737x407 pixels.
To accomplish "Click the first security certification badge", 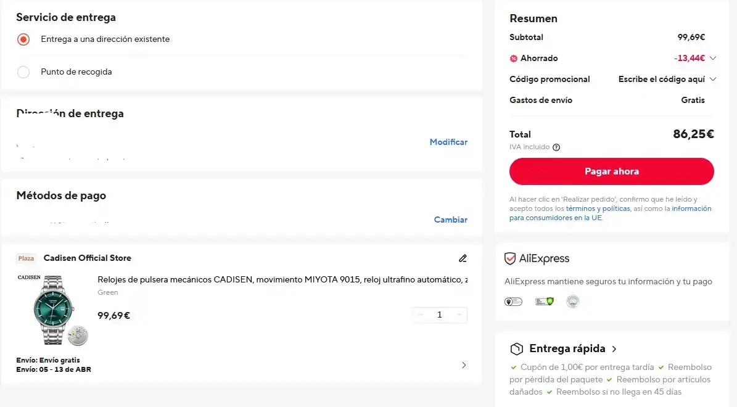I will (x=513, y=302).
